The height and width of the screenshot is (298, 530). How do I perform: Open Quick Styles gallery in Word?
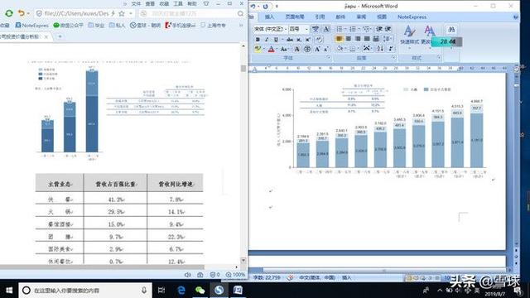tap(410, 35)
